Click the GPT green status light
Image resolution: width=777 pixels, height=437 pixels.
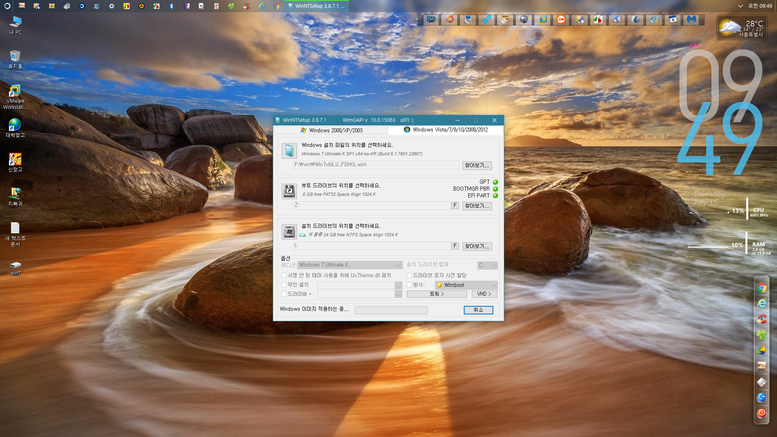coord(495,182)
